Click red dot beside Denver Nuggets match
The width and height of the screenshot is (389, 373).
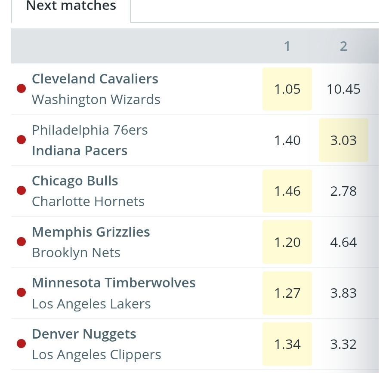[21, 344]
